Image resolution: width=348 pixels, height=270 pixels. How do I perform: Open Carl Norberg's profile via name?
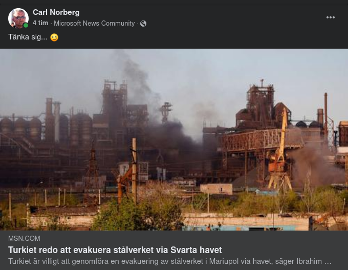pyautogui.click(x=56, y=12)
